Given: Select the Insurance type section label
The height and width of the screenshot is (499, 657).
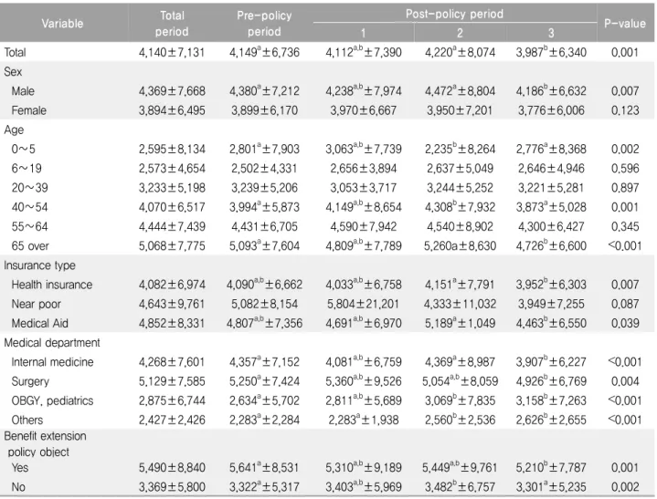Looking at the screenshot, I should point(40,265).
